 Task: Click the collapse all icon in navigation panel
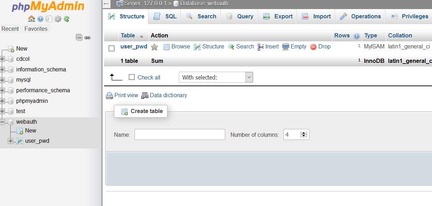click(x=79, y=37)
